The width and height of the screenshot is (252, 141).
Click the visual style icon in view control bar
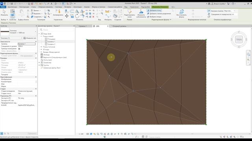click(x=91, y=134)
